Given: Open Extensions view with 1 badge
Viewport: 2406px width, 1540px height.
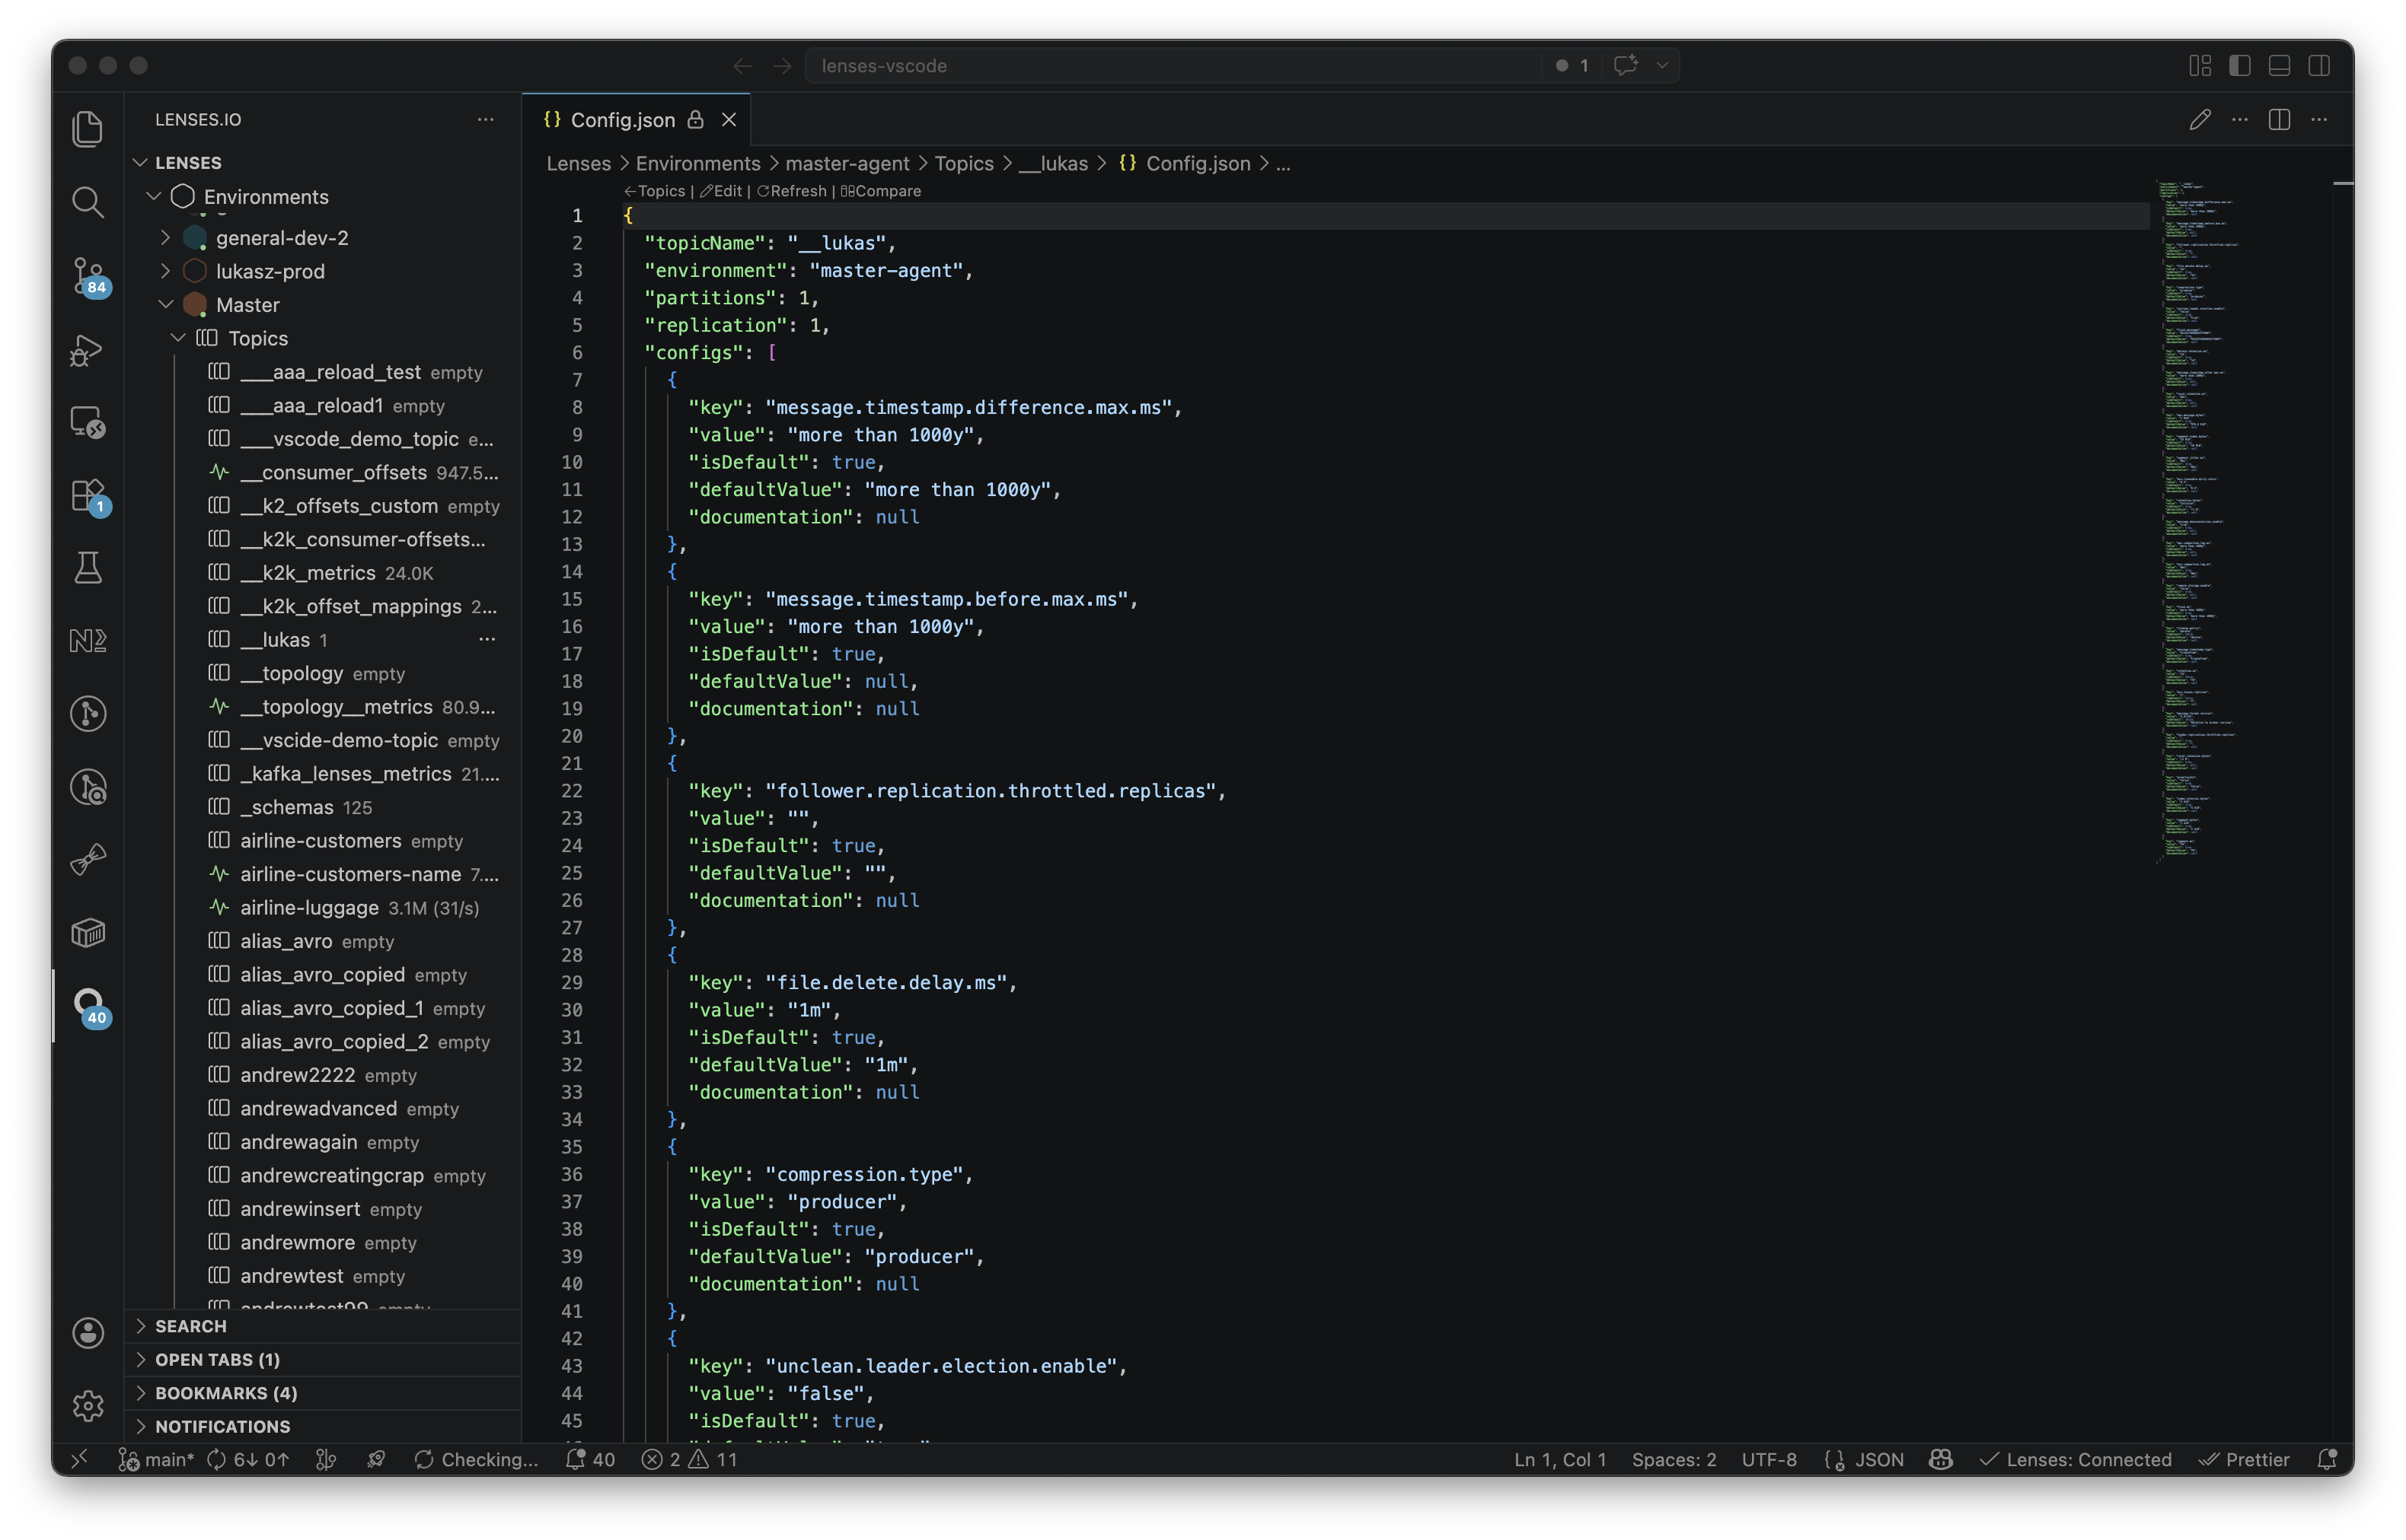Looking at the screenshot, I should click(88, 496).
